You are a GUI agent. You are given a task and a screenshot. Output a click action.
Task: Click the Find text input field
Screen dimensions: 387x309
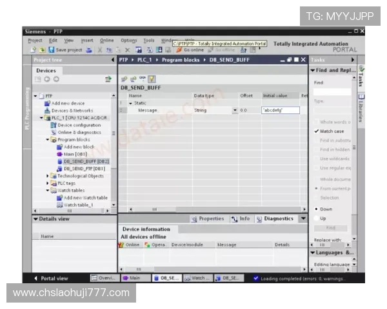[x=332, y=91]
